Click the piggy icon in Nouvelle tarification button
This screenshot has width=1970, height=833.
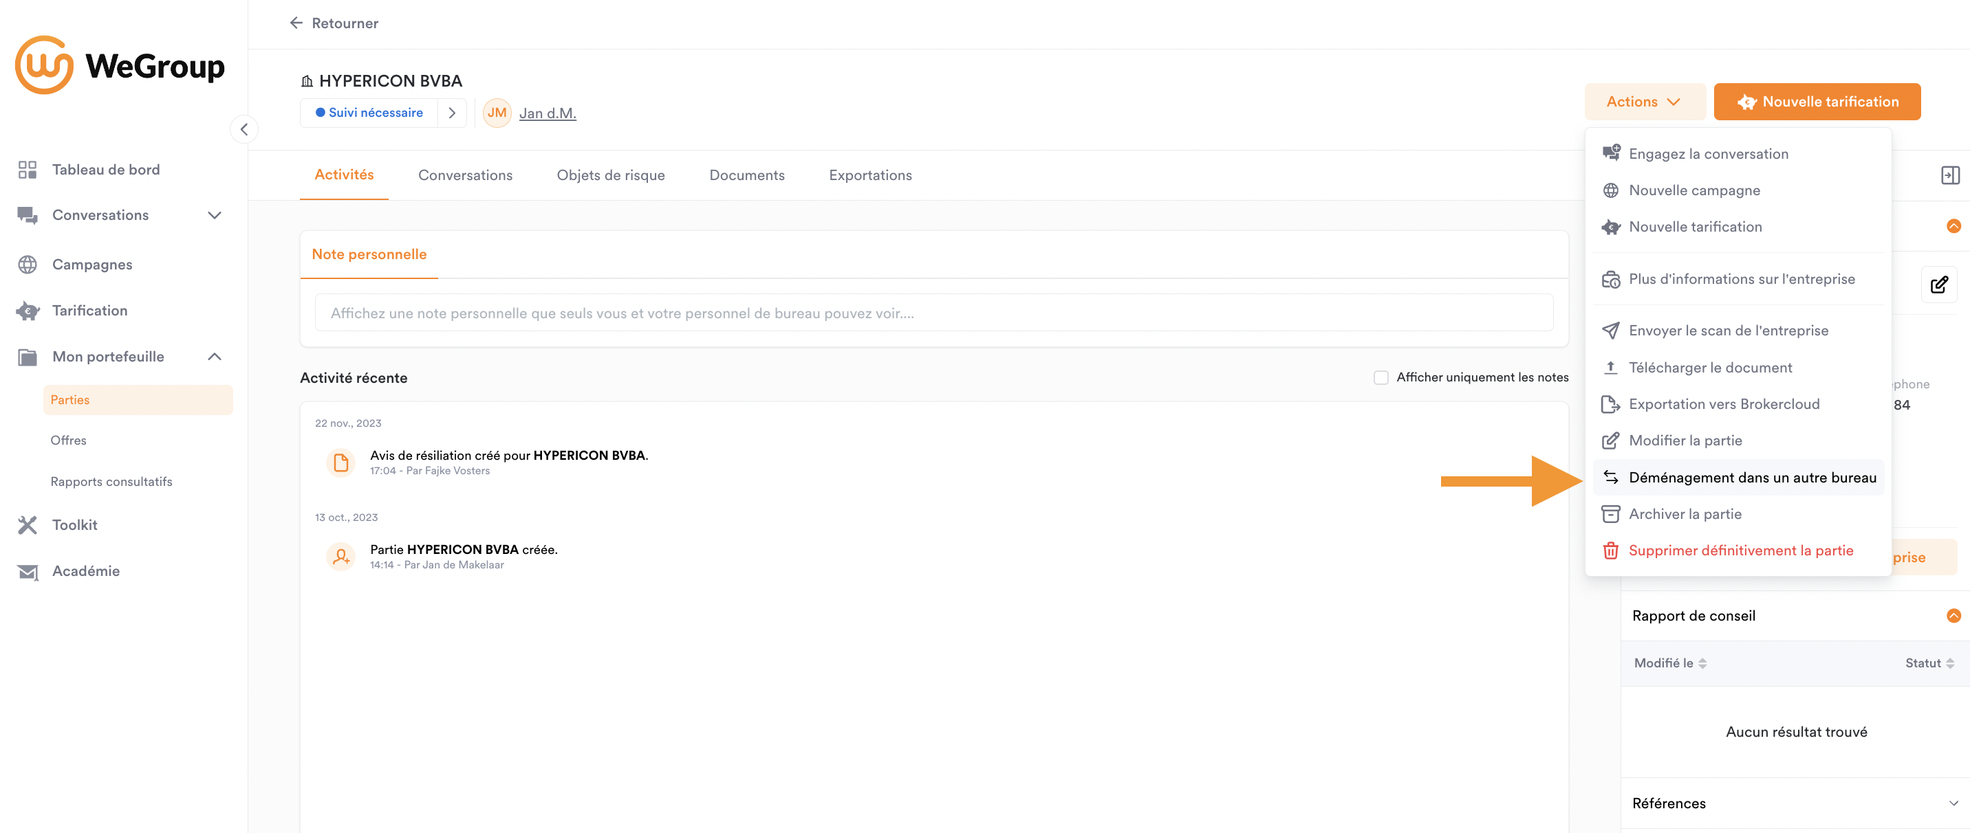[x=1746, y=102]
